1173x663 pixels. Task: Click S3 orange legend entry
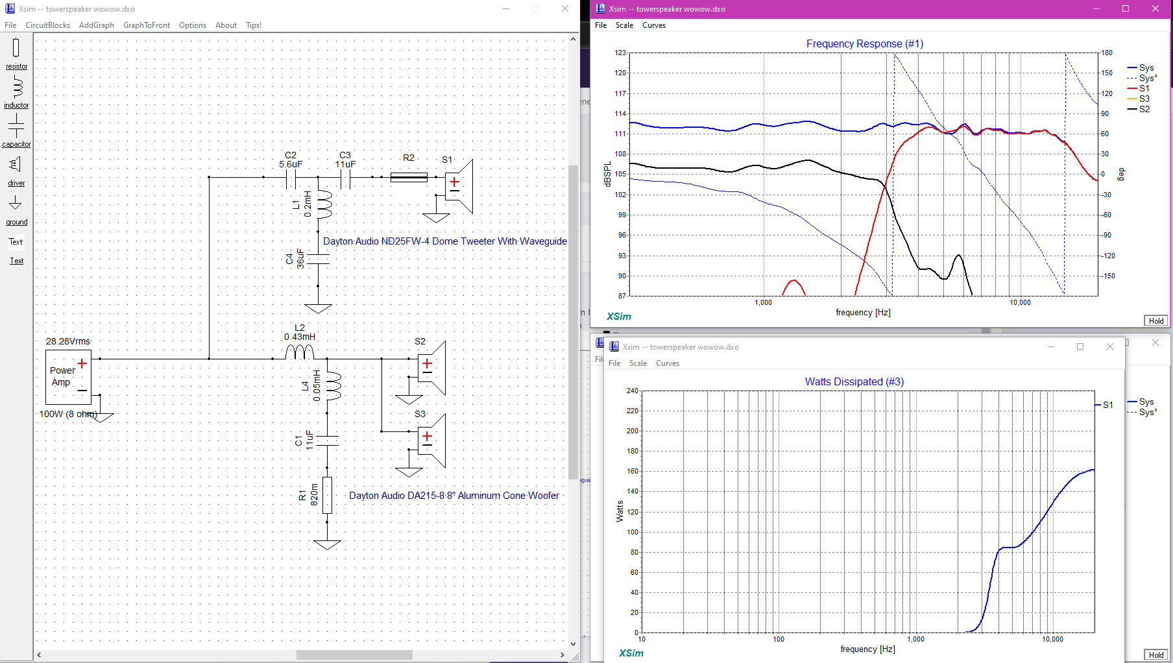(1139, 99)
